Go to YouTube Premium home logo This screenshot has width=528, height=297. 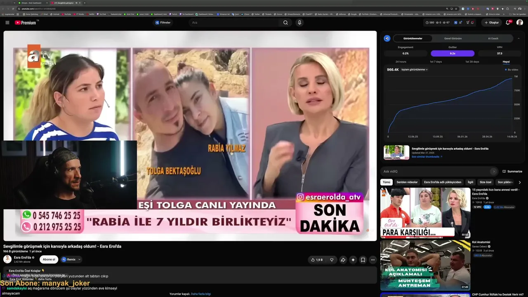click(x=26, y=23)
